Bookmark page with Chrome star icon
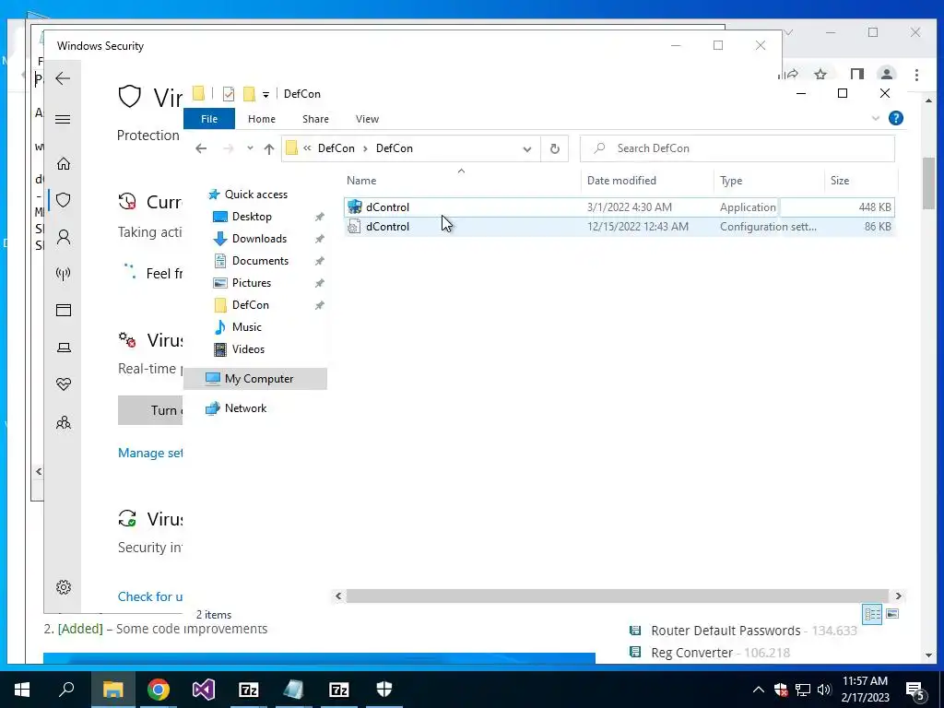Viewport: 944px width, 708px height. [820, 75]
